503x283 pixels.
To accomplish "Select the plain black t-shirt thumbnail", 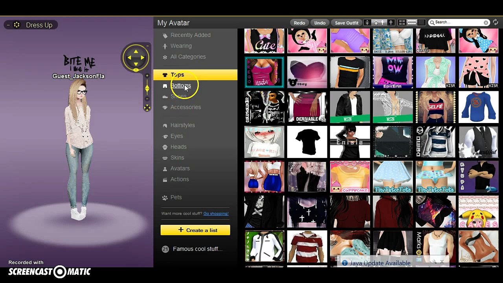I will click(x=307, y=142).
